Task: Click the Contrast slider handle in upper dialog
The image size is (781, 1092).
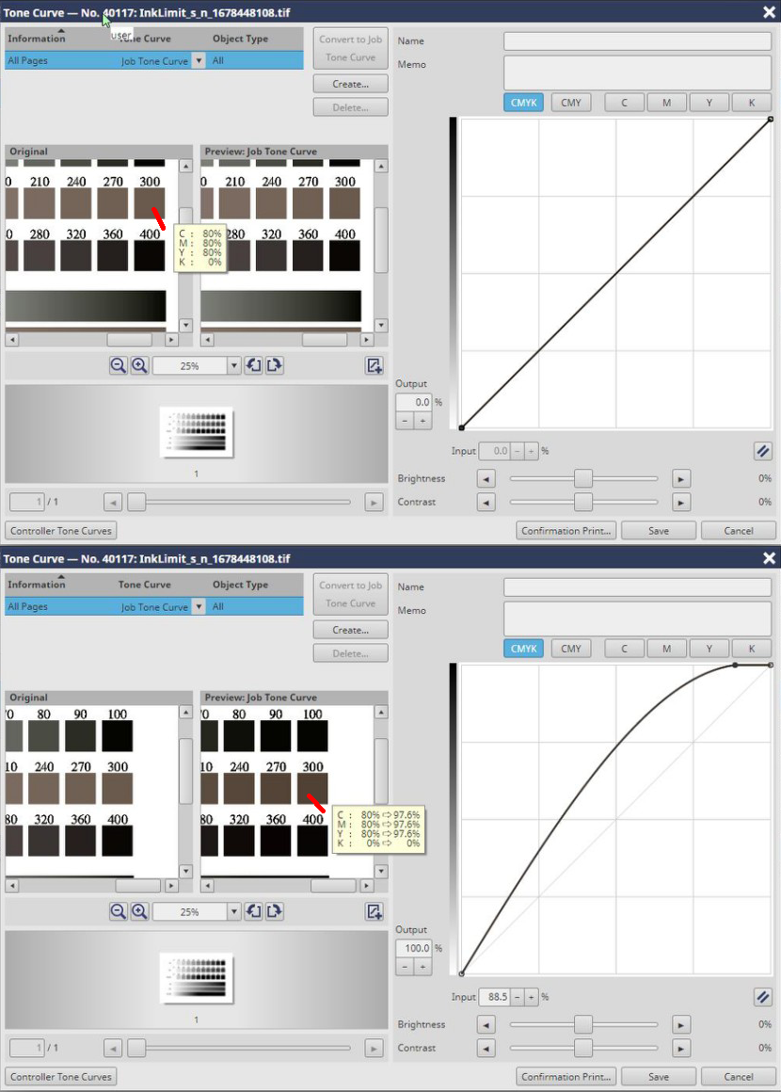Action: (x=583, y=503)
